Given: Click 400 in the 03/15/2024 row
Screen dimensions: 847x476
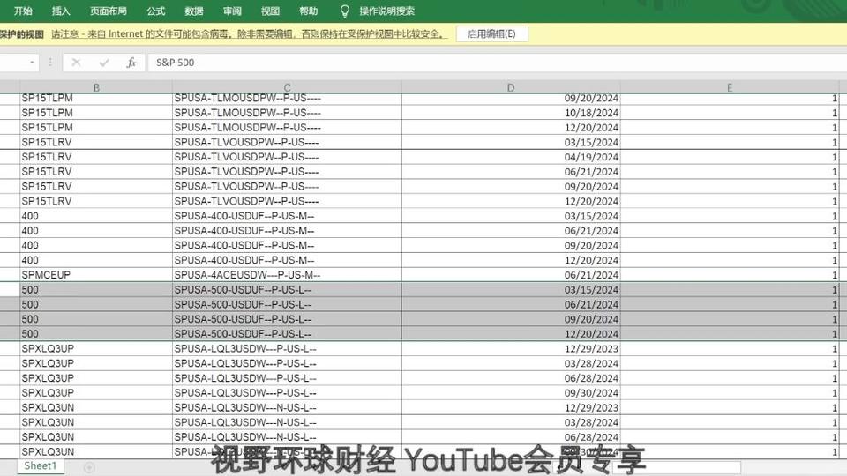Looking at the screenshot, I should click(x=96, y=216).
